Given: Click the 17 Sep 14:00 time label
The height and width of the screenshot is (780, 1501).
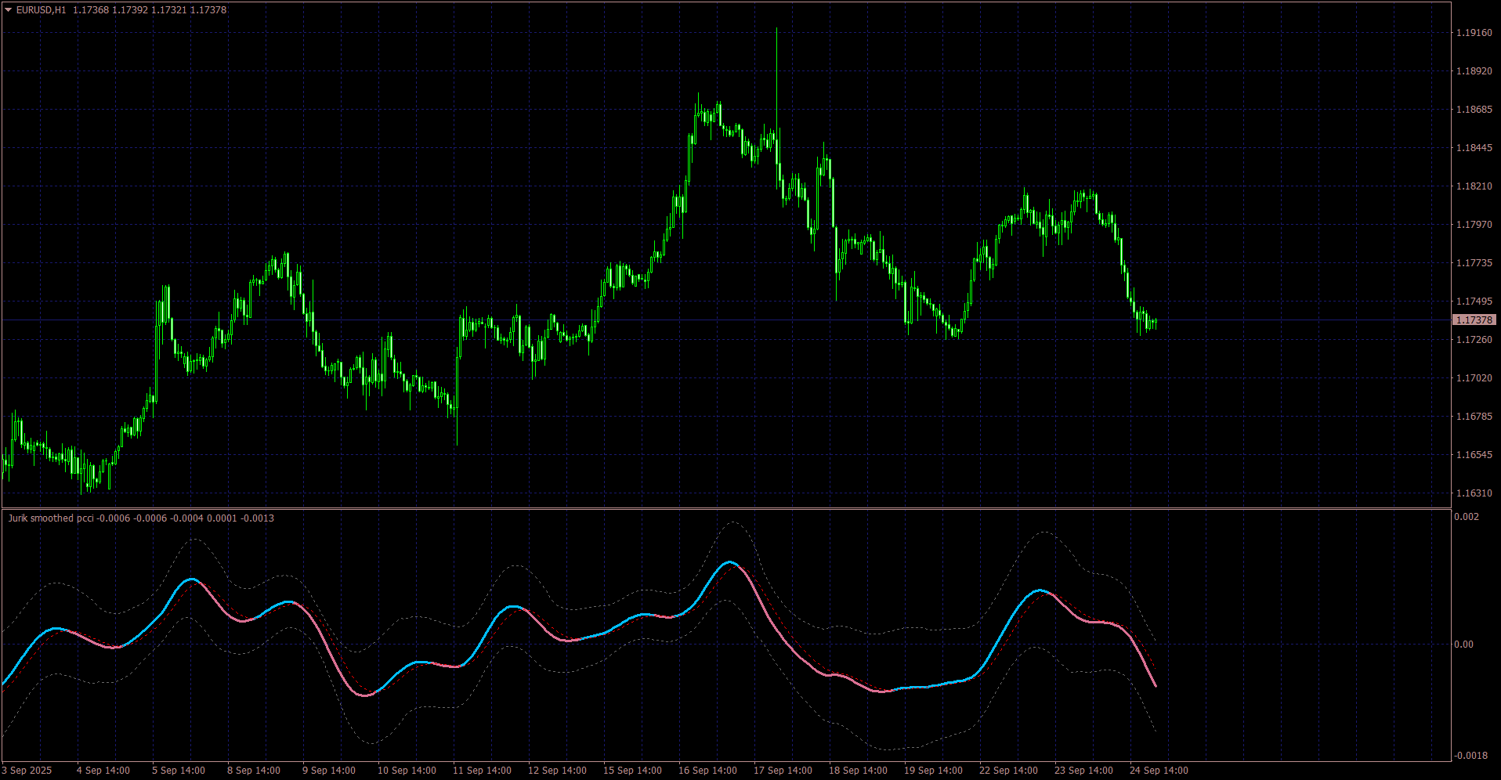Looking at the screenshot, I should [783, 771].
